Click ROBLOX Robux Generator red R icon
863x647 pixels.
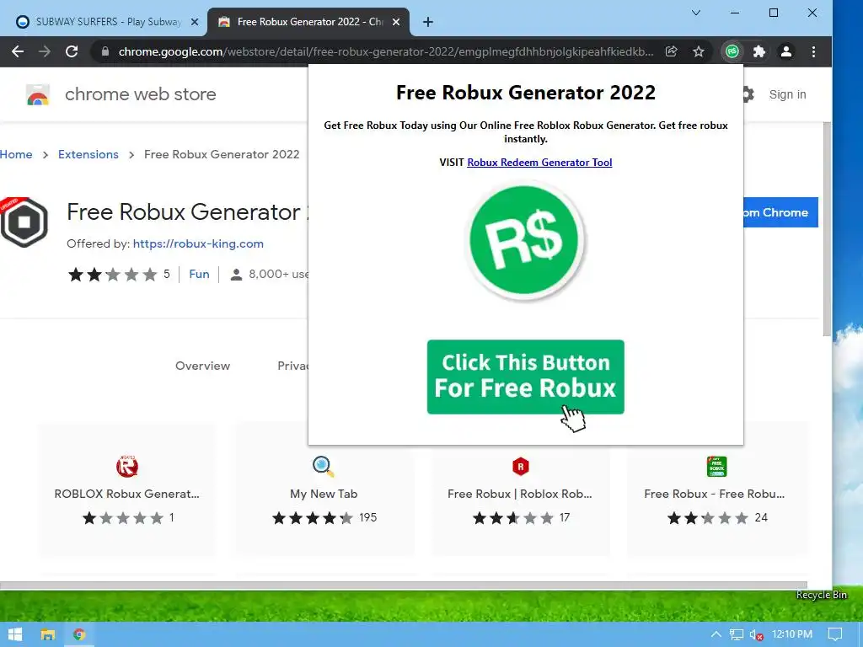[127, 466]
